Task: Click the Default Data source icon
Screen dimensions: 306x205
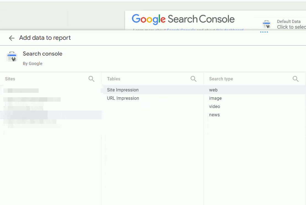Action: click(266, 25)
